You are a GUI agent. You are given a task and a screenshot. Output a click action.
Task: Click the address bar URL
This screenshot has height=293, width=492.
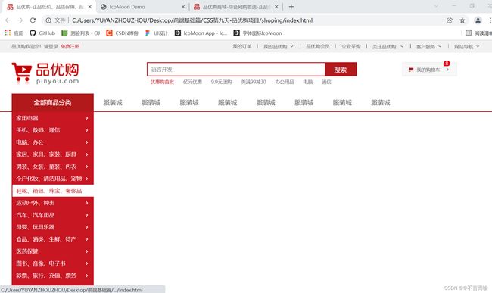click(x=192, y=20)
